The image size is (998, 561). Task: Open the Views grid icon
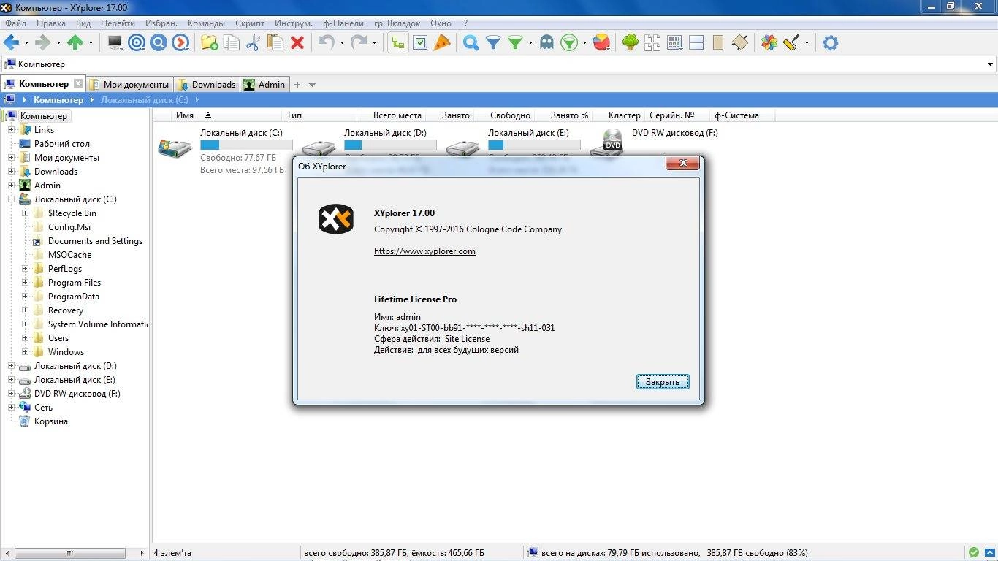point(674,43)
